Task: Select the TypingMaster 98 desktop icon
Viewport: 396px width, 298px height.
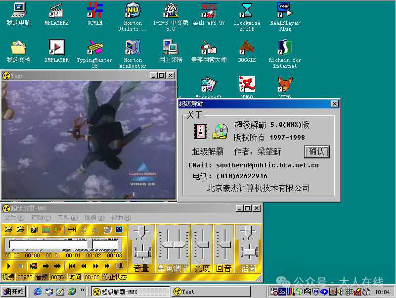Action: coord(94,54)
